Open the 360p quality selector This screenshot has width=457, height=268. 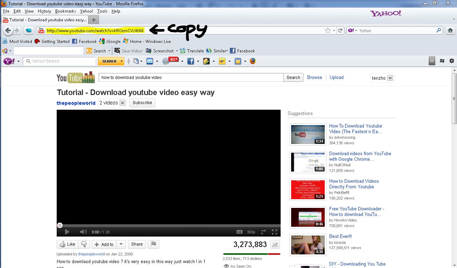click(251, 232)
